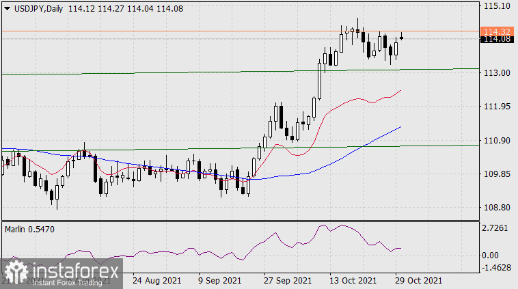The image size is (518, 289).
Task: Click the 110.90 price scale value
Action: click(497, 140)
